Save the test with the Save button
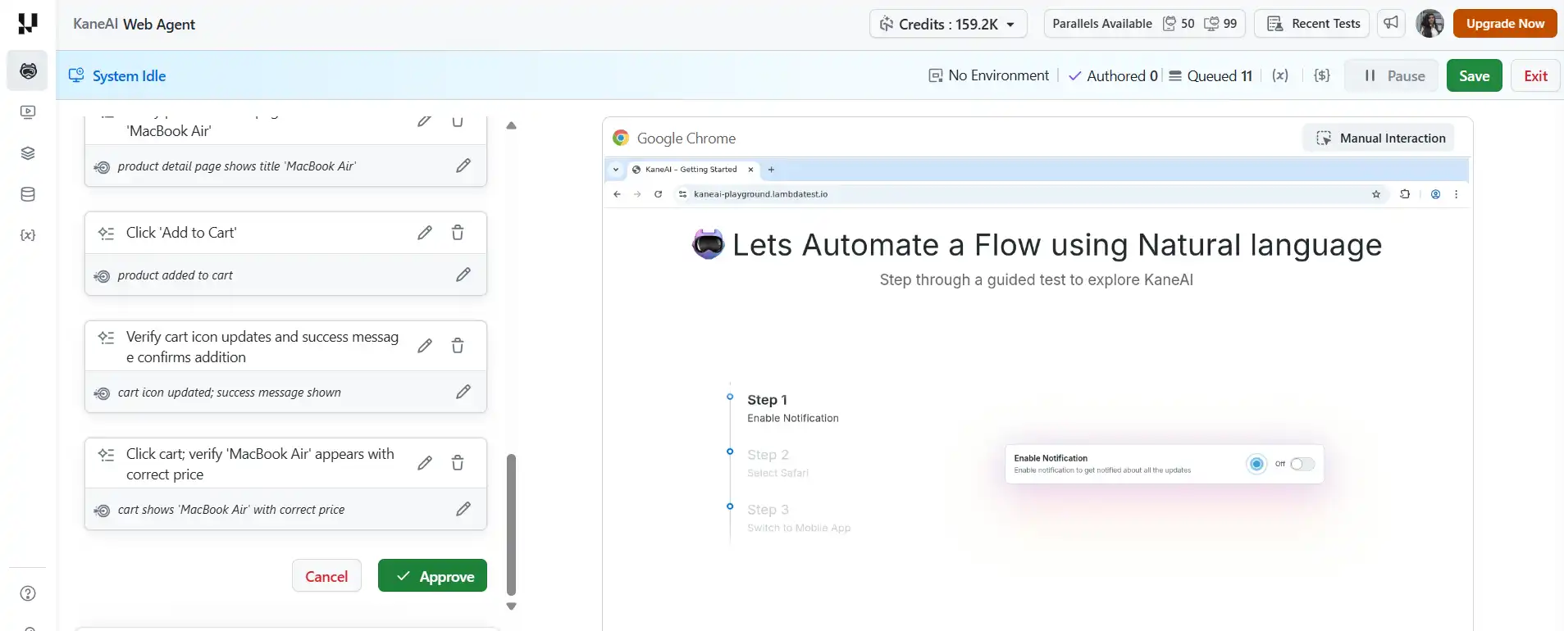The height and width of the screenshot is (631, 1564). 1475,75
